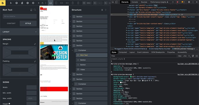Select the desktop breakpoint icon

50,3
